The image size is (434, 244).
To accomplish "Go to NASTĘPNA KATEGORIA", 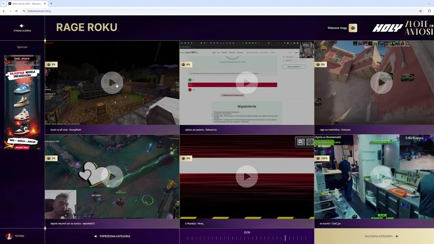I will click(x=381, y=236).
